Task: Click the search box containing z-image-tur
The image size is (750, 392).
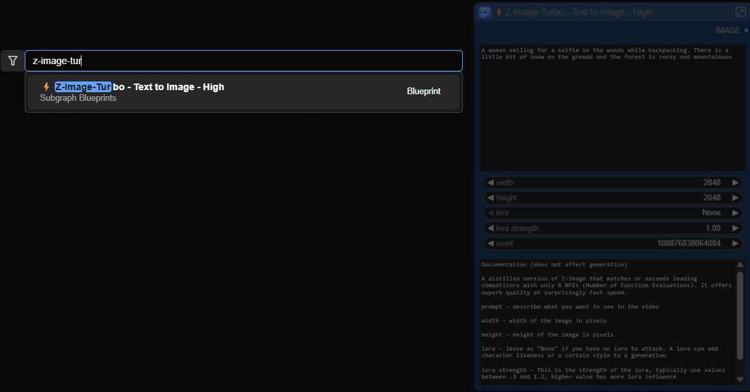Action: point(243,61)
